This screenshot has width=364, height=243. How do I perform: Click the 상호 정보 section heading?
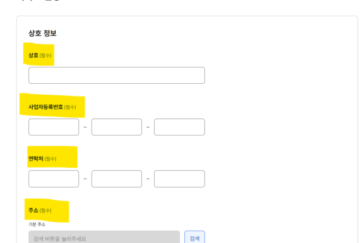(x=42, y=33)
